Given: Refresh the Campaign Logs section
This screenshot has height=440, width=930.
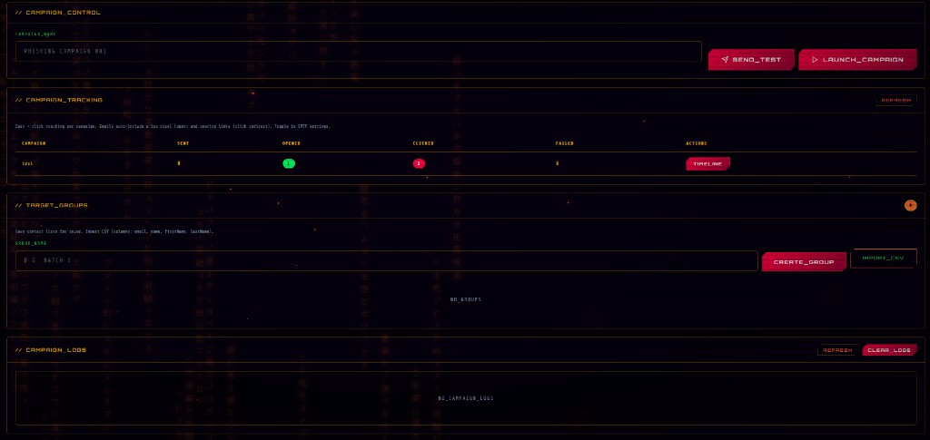Looking at the screenshot, I should [837, 350].
